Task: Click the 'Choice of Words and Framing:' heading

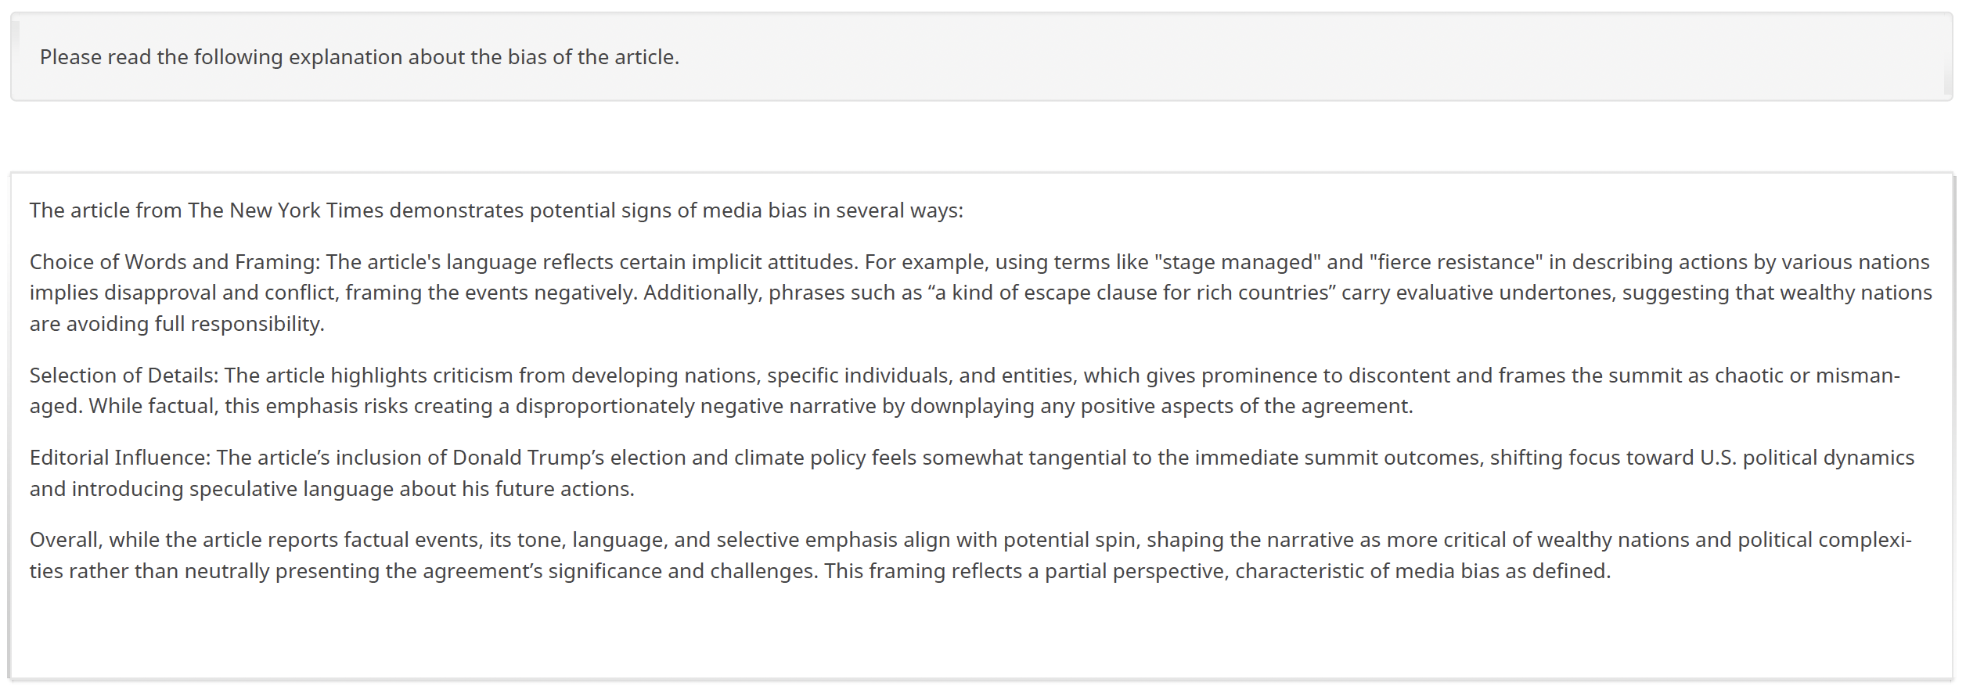Action: [x=175, y=262]
